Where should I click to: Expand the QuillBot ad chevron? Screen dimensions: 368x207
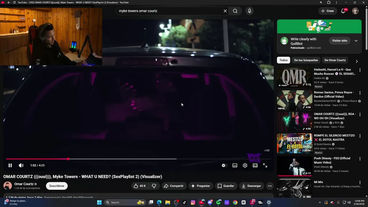tap(356, 41)
